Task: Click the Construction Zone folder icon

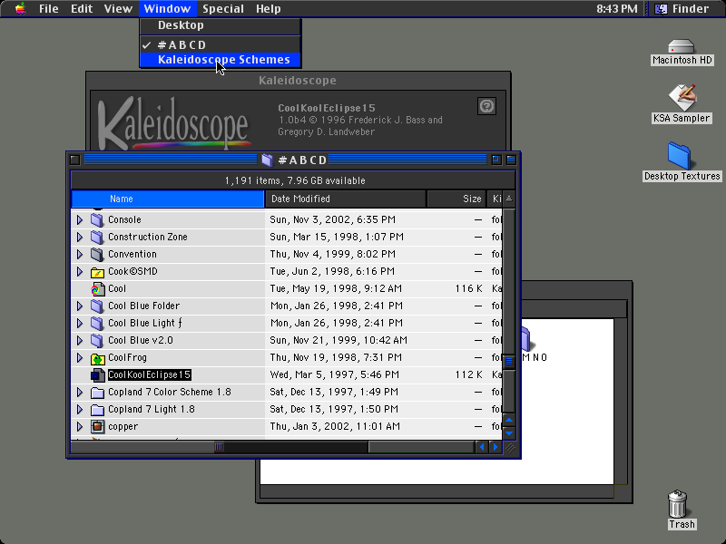Action: tap(97, 237)
